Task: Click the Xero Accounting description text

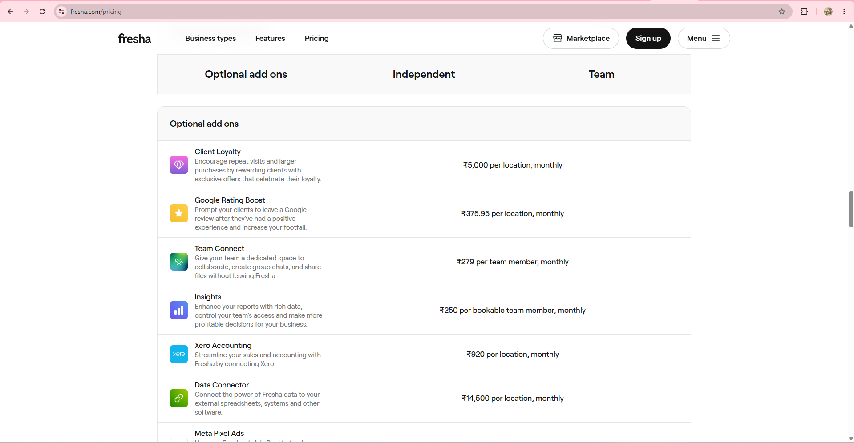Action: coord(258,359)
